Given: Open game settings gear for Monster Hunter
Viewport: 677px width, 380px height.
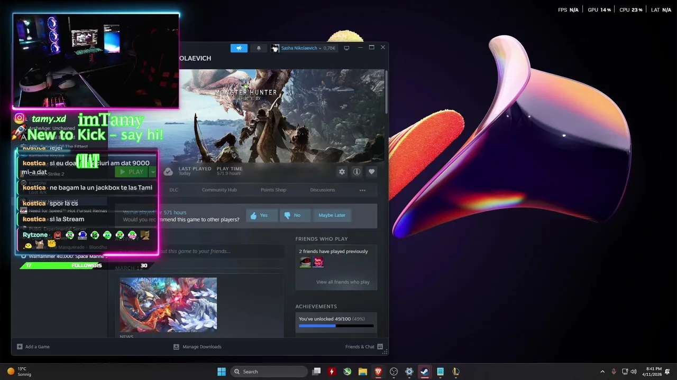Looking at the screenshot, I should [x=342, y=172].
